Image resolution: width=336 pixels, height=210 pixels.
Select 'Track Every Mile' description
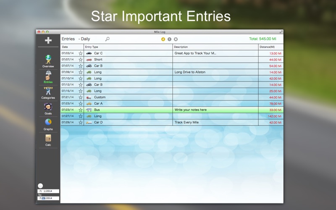point(186,122)
